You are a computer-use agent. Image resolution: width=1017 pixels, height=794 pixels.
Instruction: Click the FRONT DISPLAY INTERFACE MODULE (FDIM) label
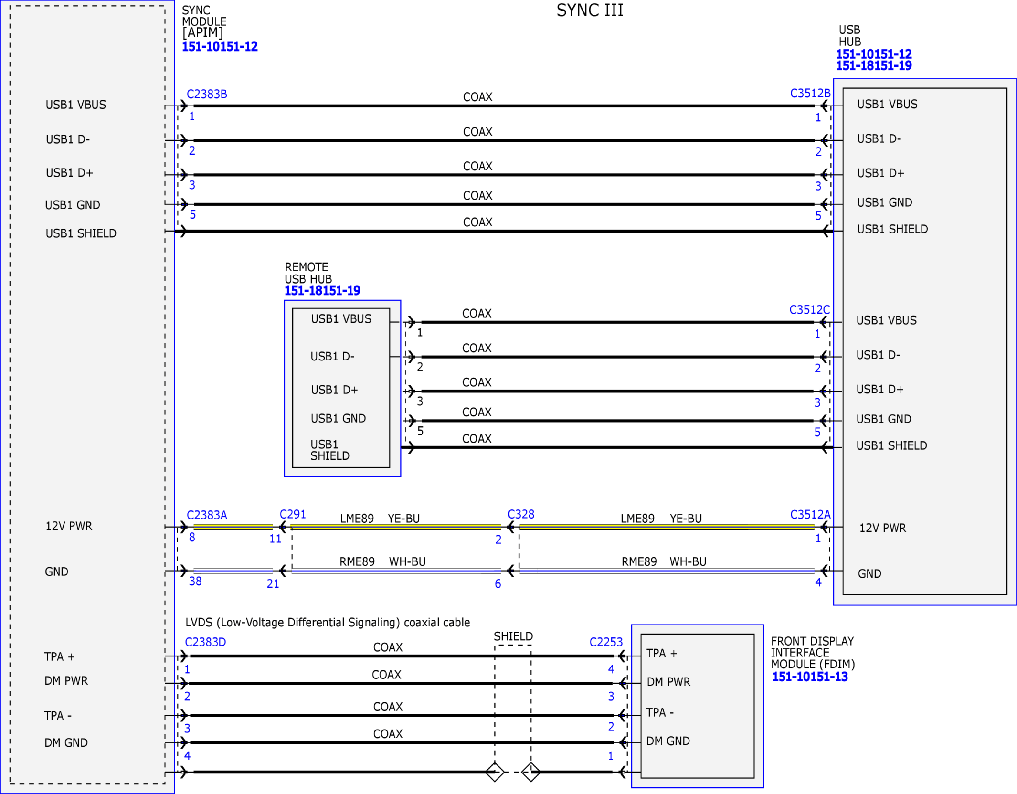(x=813, y=653)
